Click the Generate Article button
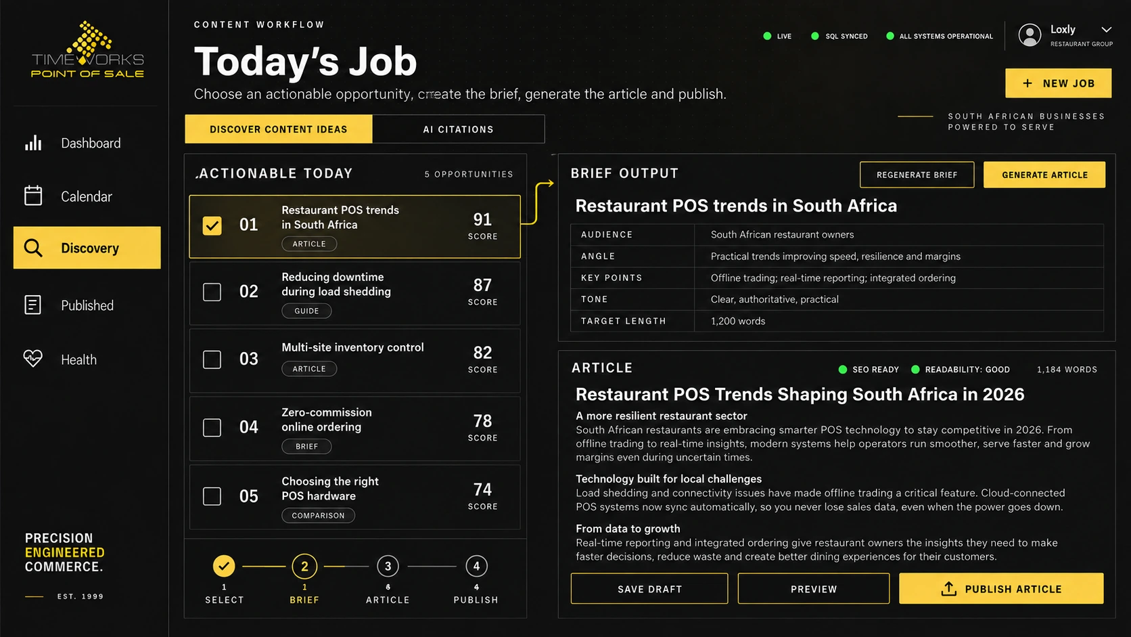Screen dimensions: 1131x637 coord(1044,175)
